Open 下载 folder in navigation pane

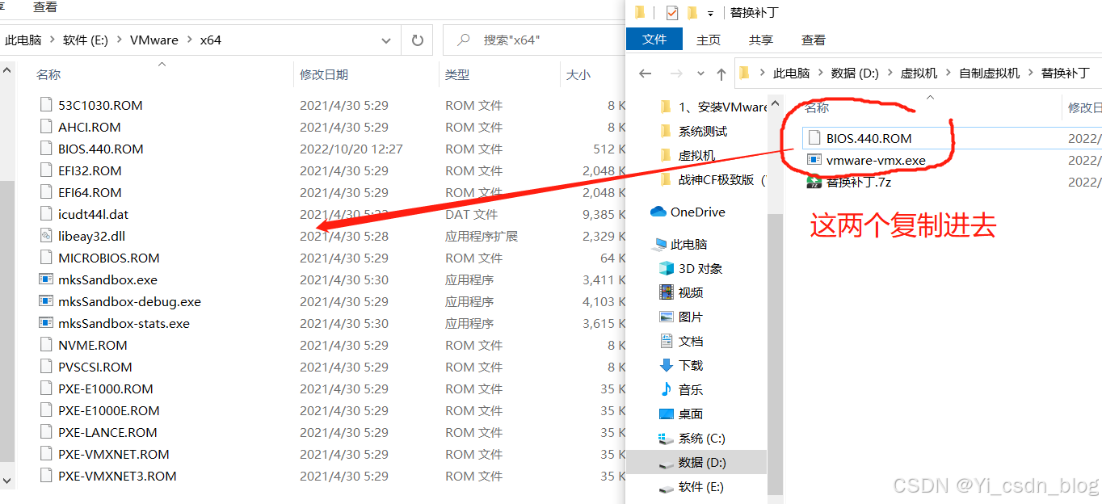point(682,365)
